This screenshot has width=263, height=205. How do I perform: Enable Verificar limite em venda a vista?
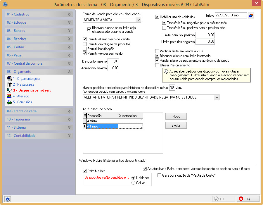coord(157,51)
